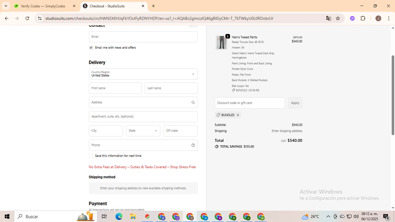Image resolution: width=395 pixels, height=222 pixels.
Task: Click the City field
Action: click(106, 131)
